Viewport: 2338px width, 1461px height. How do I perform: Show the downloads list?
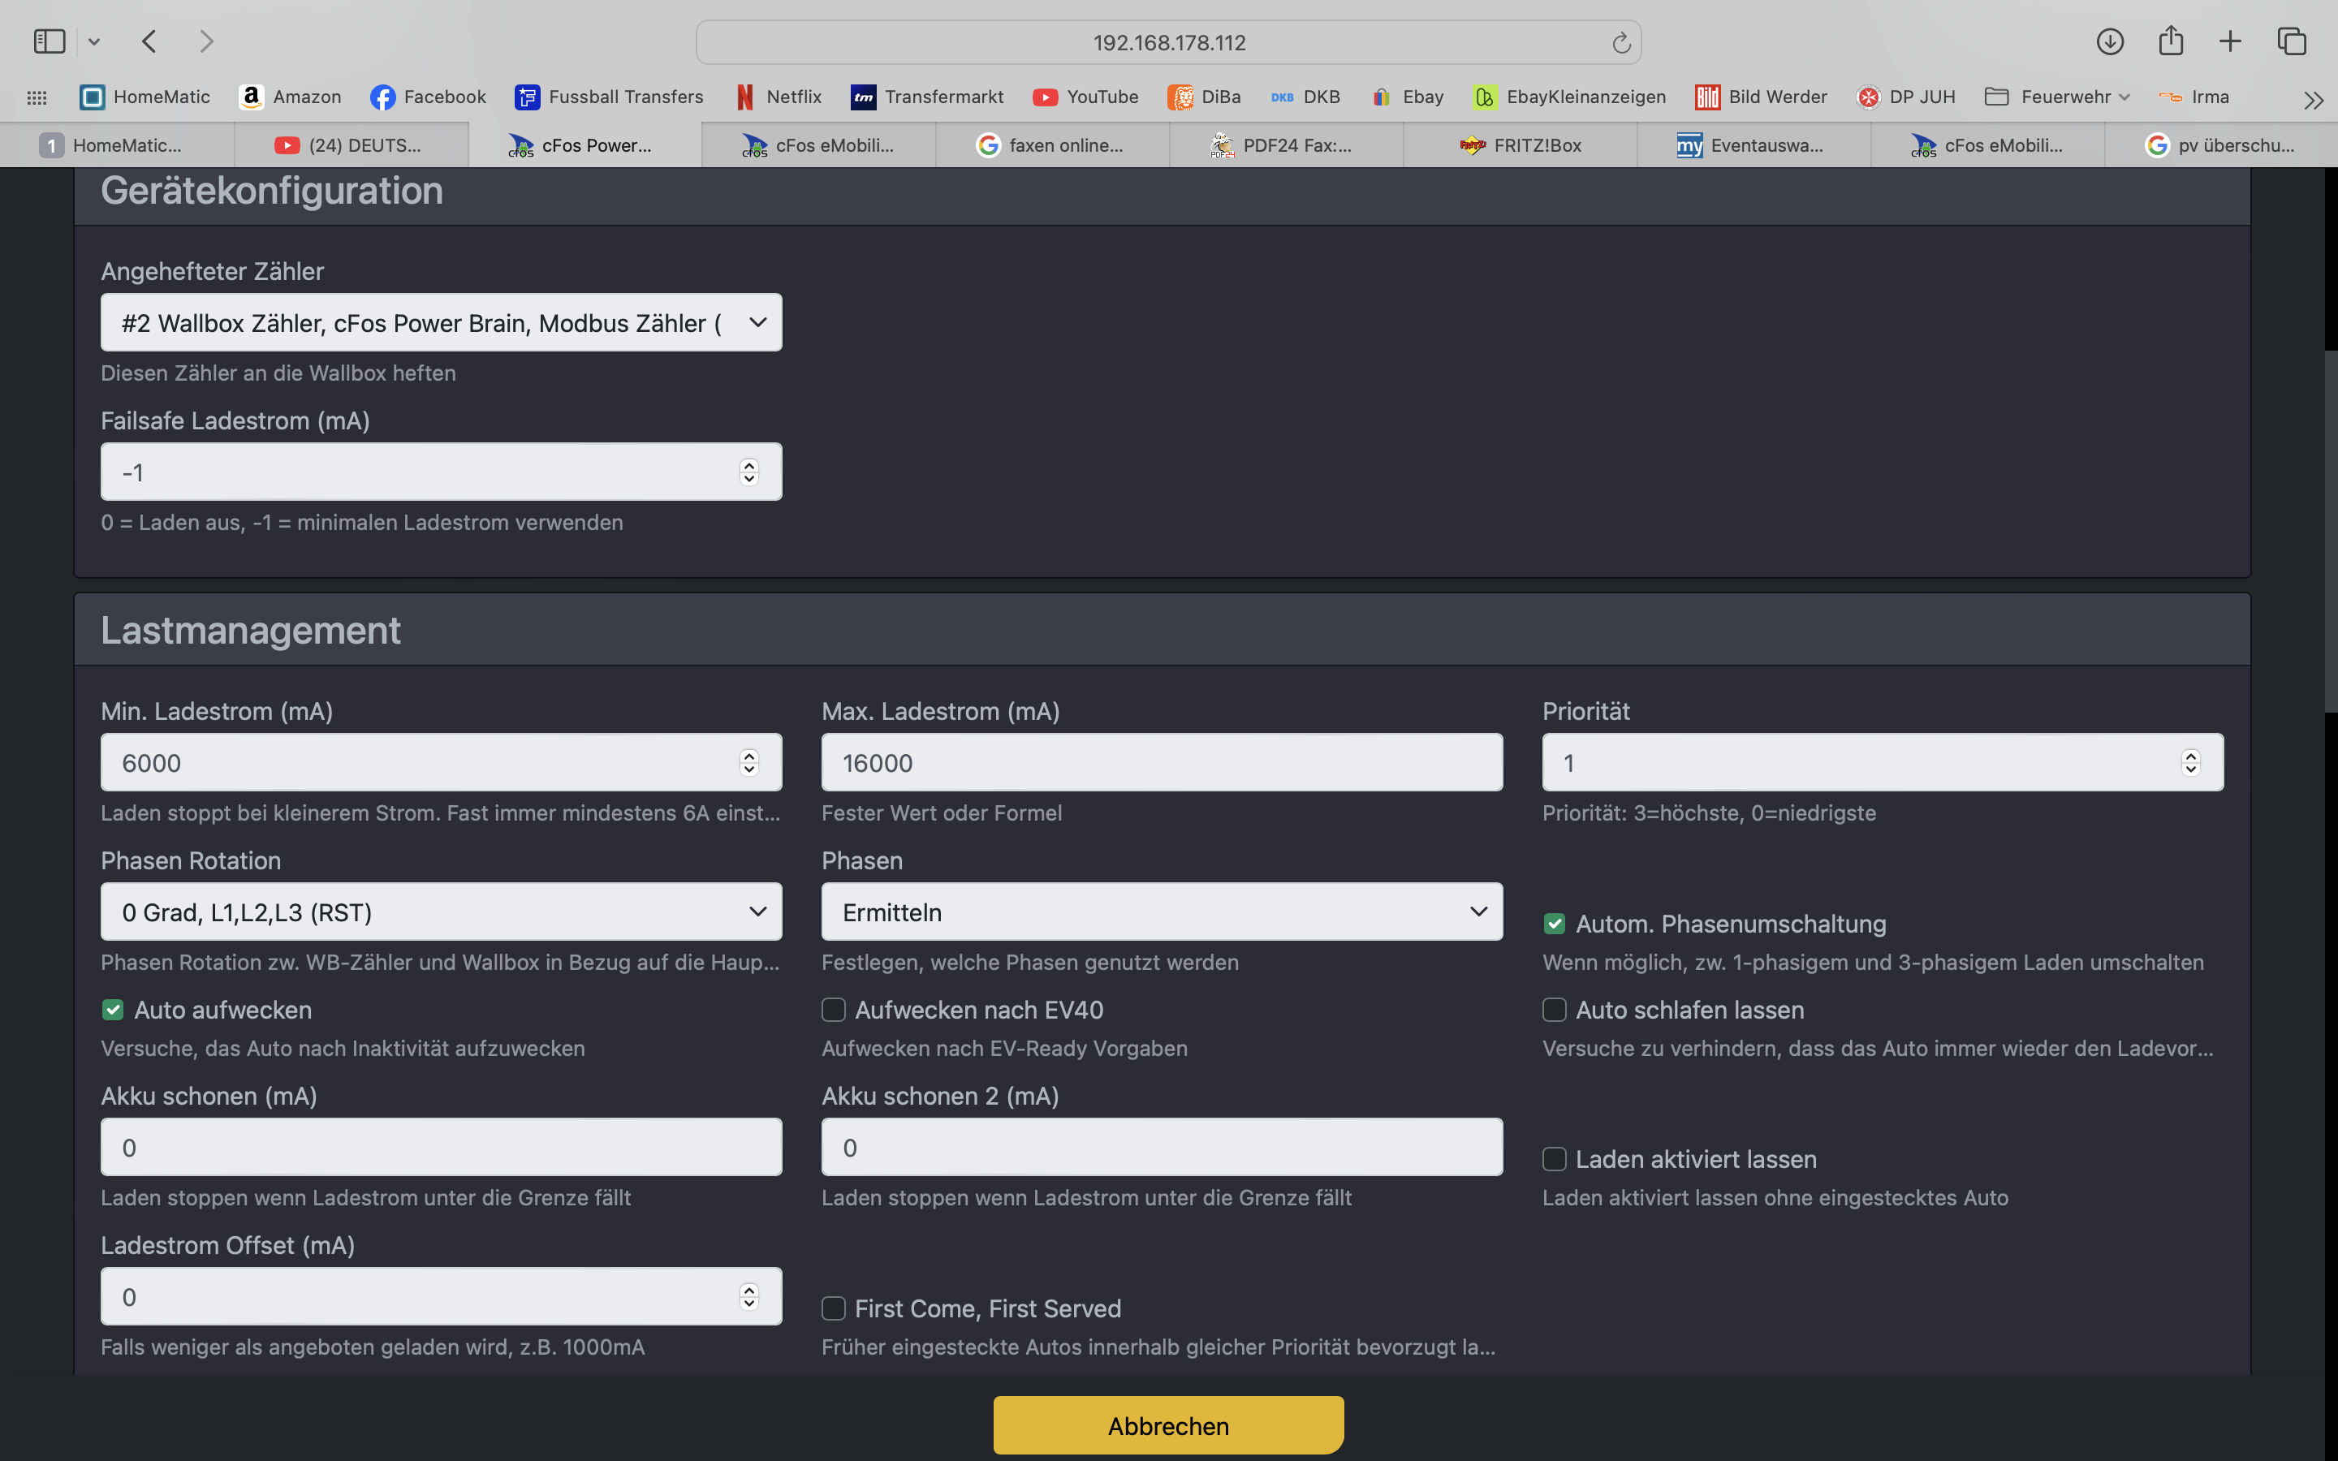(x=2110, y=41)
